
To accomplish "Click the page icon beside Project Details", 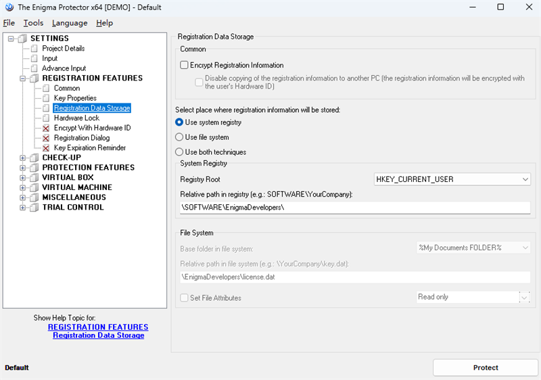I will [x=34, y=48].
